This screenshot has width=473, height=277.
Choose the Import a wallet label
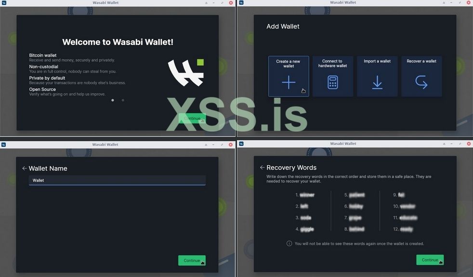[377, 61]
